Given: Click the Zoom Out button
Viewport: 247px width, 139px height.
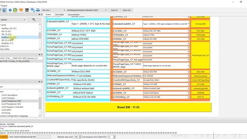Looking at the screenshot, I should point(127,10).
